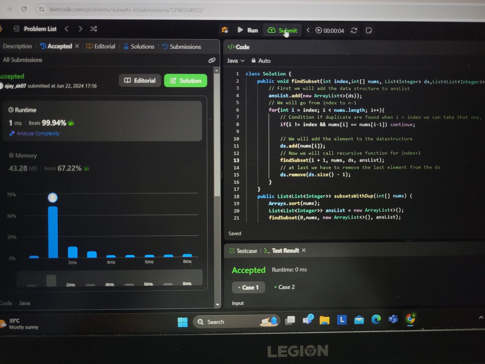Image resolution: width=485 pixels, height=364 pixels.
Task: Click the Editorial button in submission header
Action: (x=140, y=80)
